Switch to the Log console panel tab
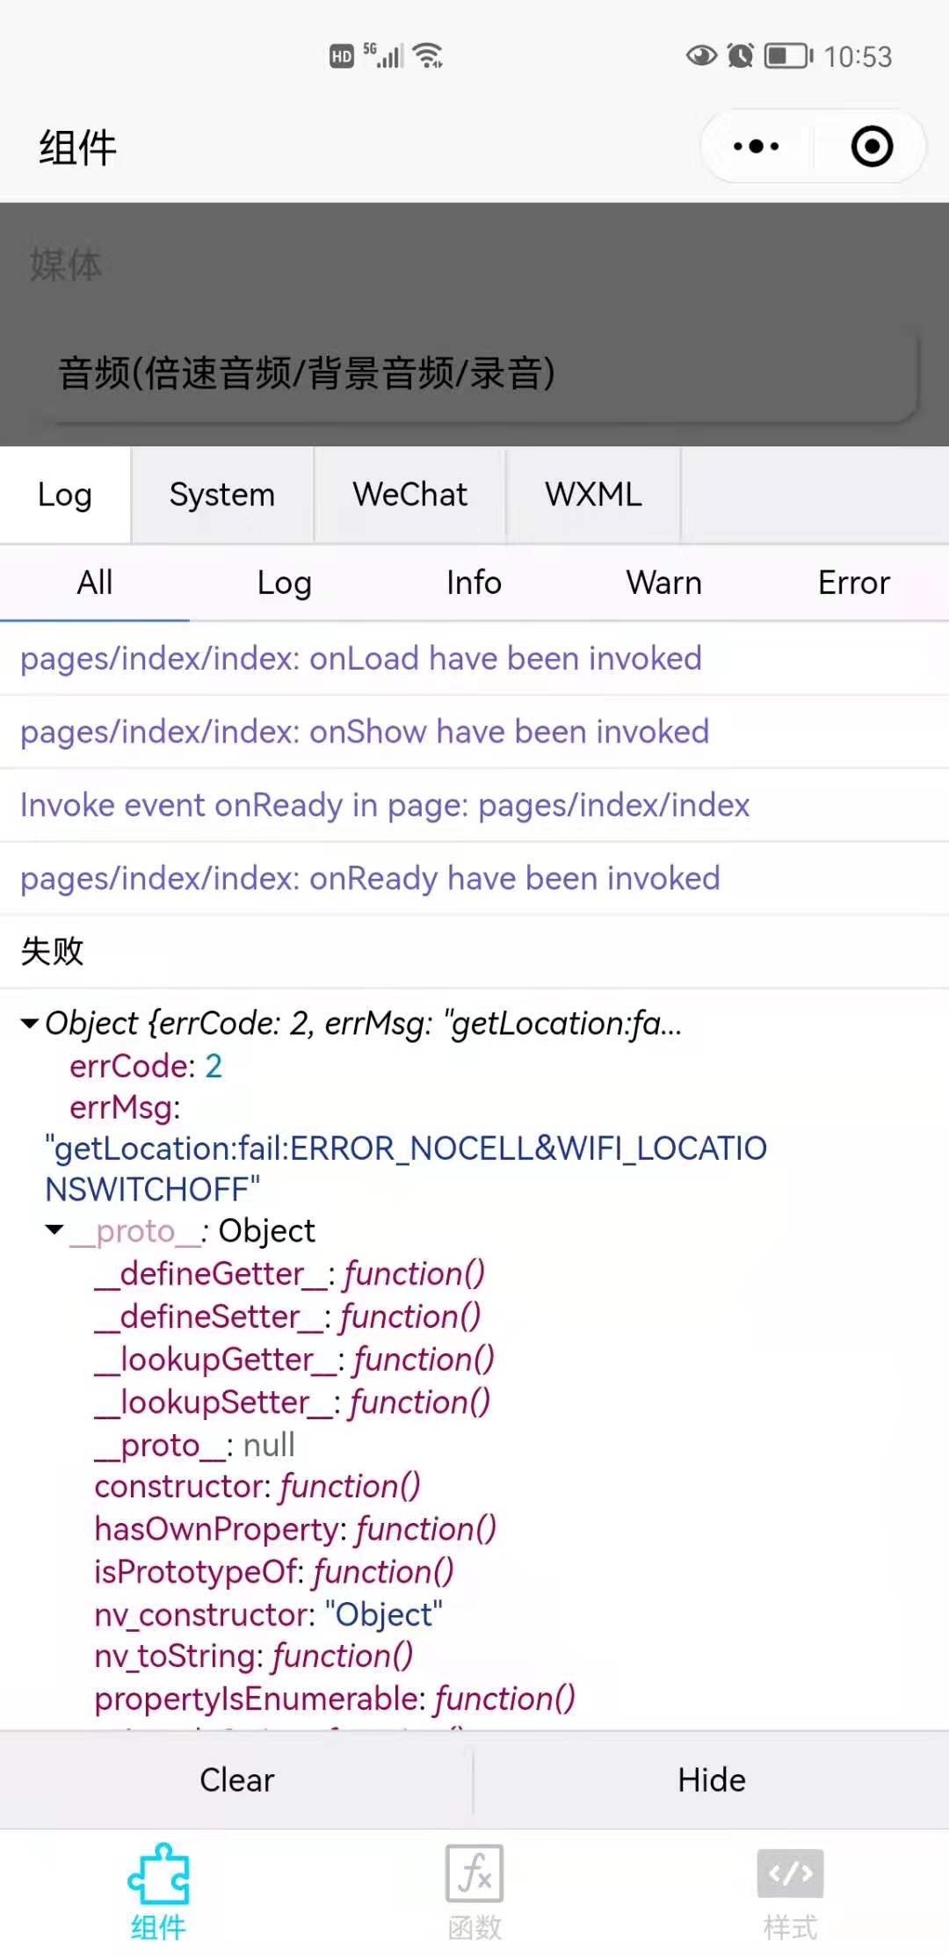The height and width of the screenshot is (1957, 949). 65,495
